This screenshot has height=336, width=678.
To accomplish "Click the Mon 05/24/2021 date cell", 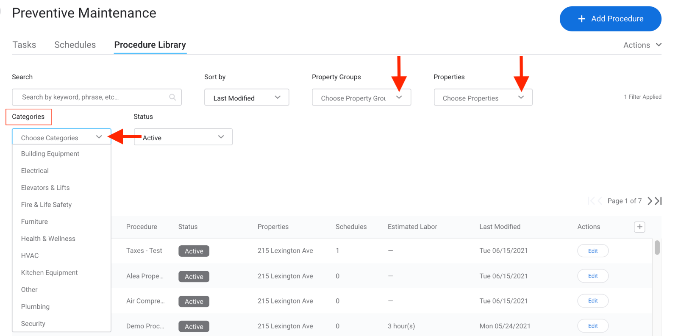I will (505, 326).
